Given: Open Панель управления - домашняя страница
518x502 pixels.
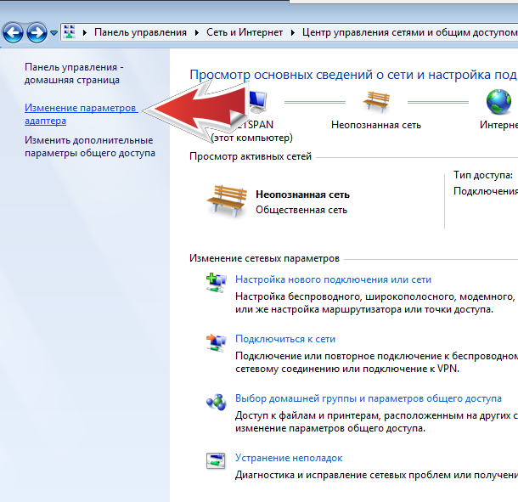Looking at the screenshot, I should point(74,73).
